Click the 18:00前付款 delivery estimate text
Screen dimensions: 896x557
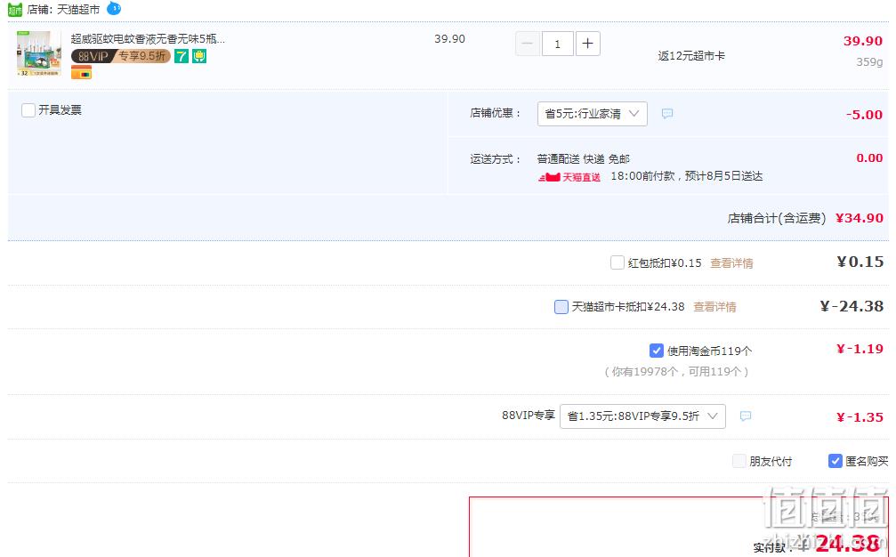point(687,176)
